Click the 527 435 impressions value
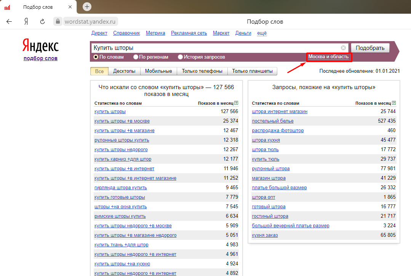This screenshot has height=276, width=411. [387, 121]
